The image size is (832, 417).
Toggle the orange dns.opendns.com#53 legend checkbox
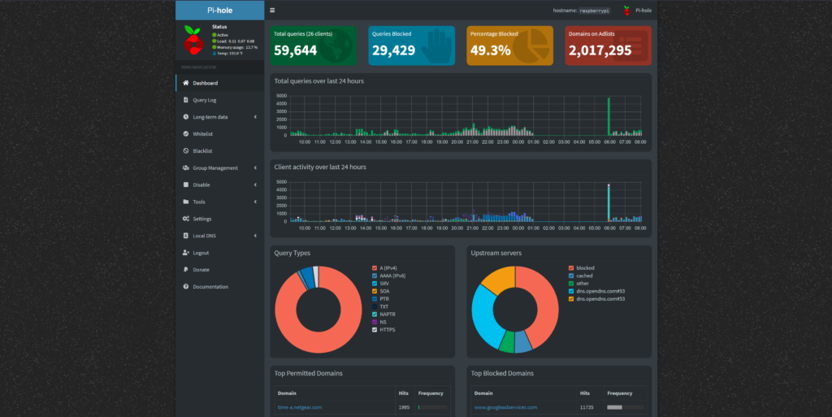(571, 298)
